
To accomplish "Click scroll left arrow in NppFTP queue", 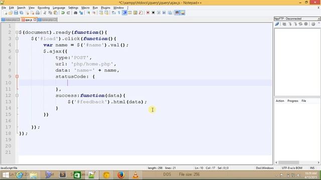I will click(x=276, y=162).
